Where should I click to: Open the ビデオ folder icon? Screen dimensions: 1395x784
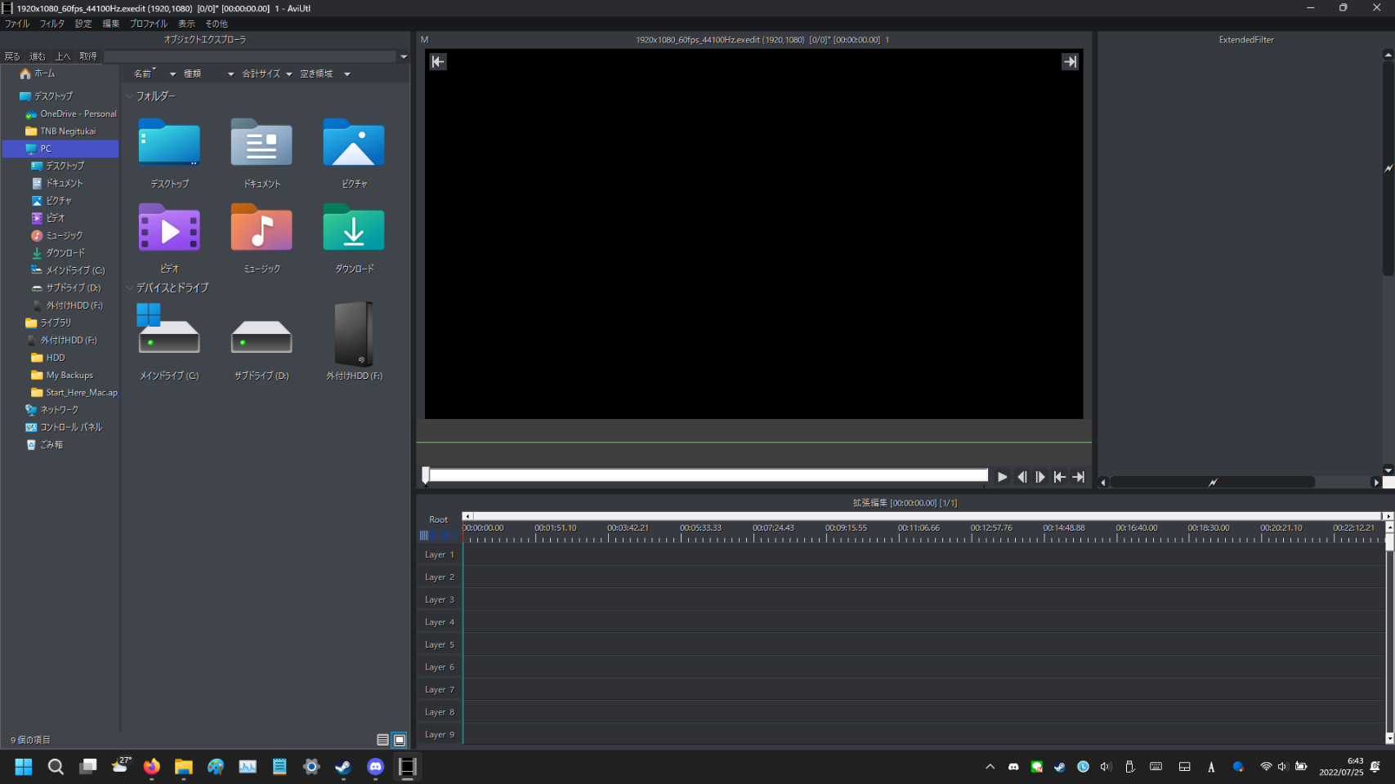tap(169, 229)
